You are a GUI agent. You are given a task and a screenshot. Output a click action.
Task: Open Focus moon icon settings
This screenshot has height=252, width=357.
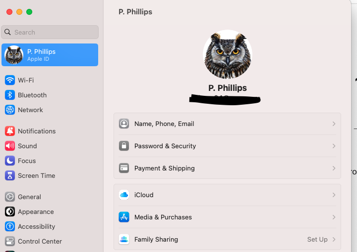[10, 161]
